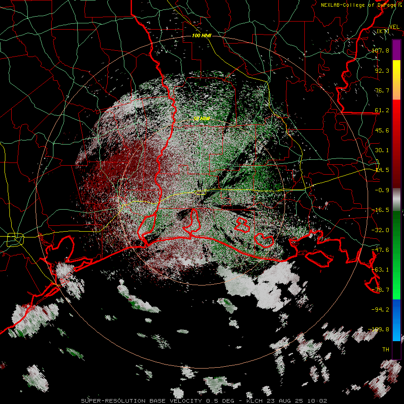The width and height of the screenshot is (404, 404).
Task: Click the 61.2 velocity scale value
Action: (x=382, y=110)
